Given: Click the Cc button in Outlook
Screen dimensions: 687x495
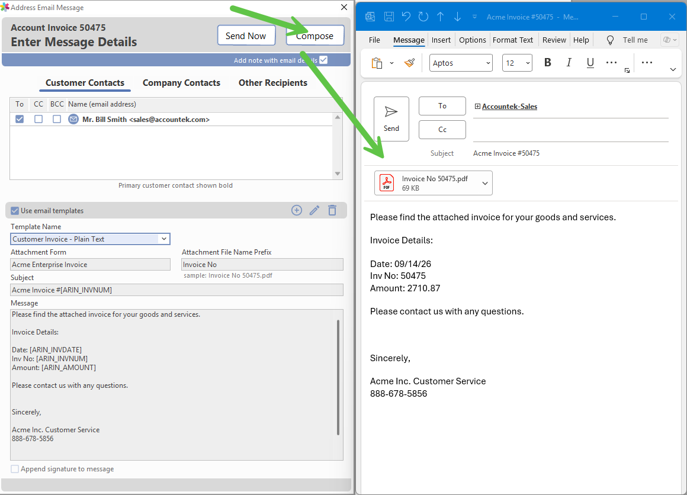Looking at the screenshot, I should point(442,130).
